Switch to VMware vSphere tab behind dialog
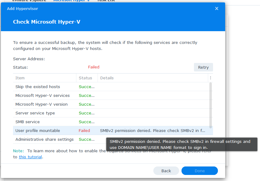This screenshot has width=260, height=181. click(29, 1)
